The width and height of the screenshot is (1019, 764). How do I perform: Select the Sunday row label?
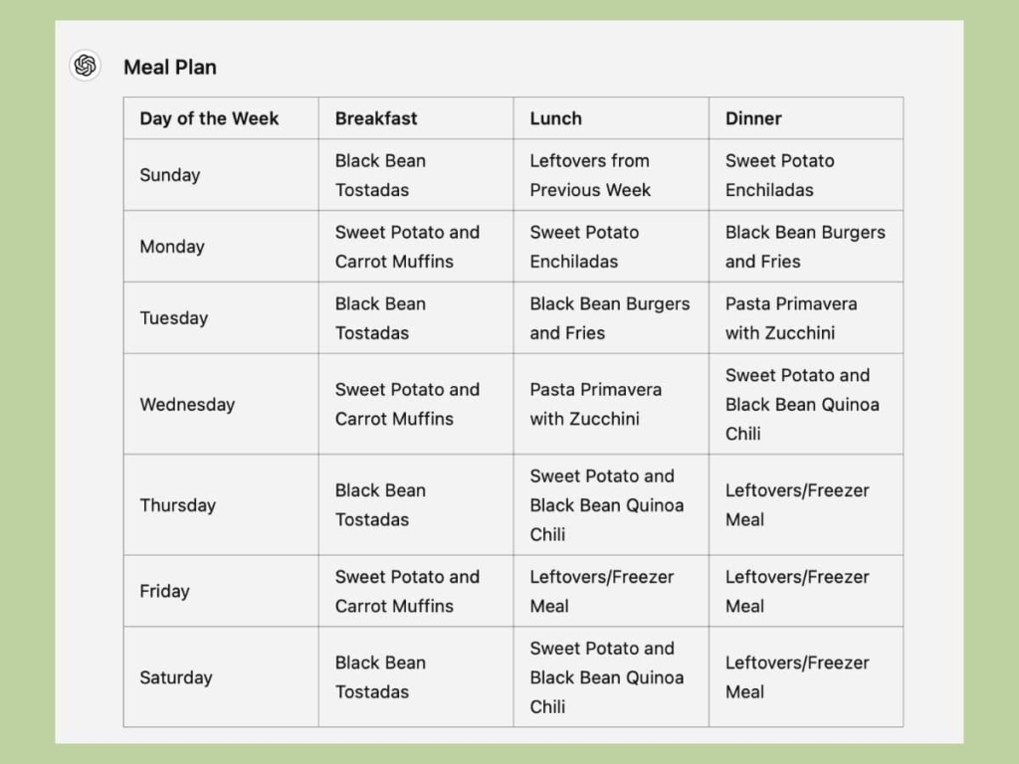[170, 175]
